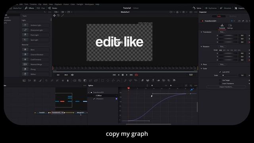Choose Ambient Light effect
The width and height of the screenshot is (254, 143).
coord(35,25)
